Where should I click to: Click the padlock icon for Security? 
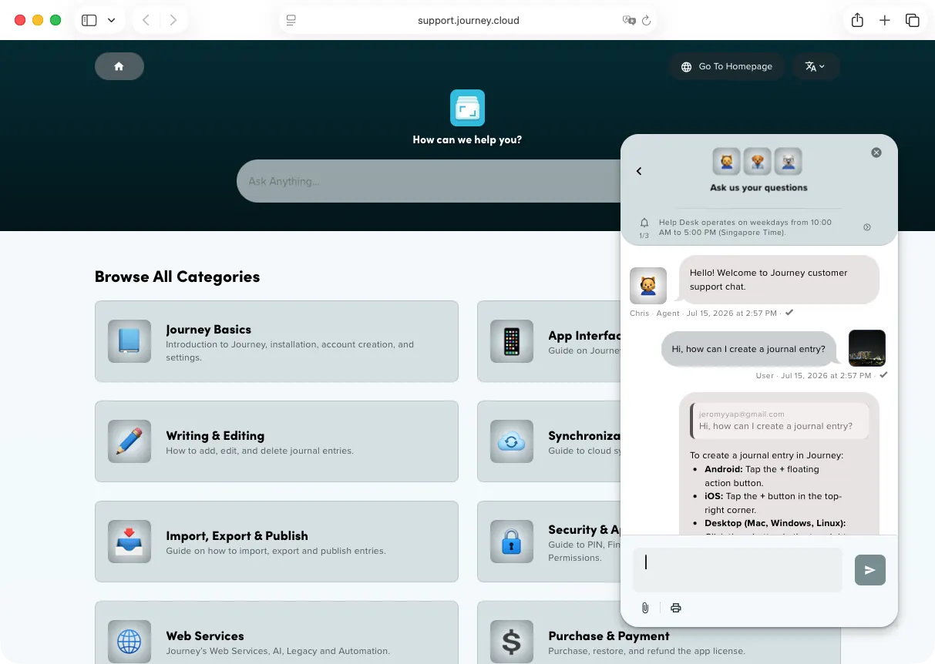tap(512, 542)
